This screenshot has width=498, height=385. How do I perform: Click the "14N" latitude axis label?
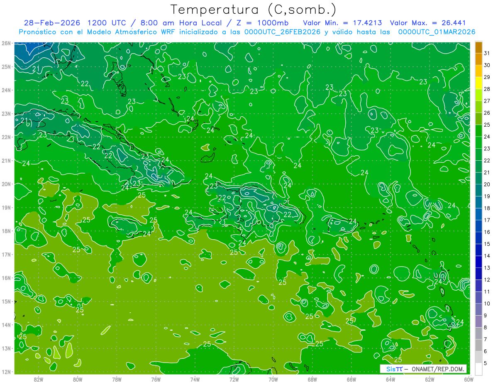6,325
